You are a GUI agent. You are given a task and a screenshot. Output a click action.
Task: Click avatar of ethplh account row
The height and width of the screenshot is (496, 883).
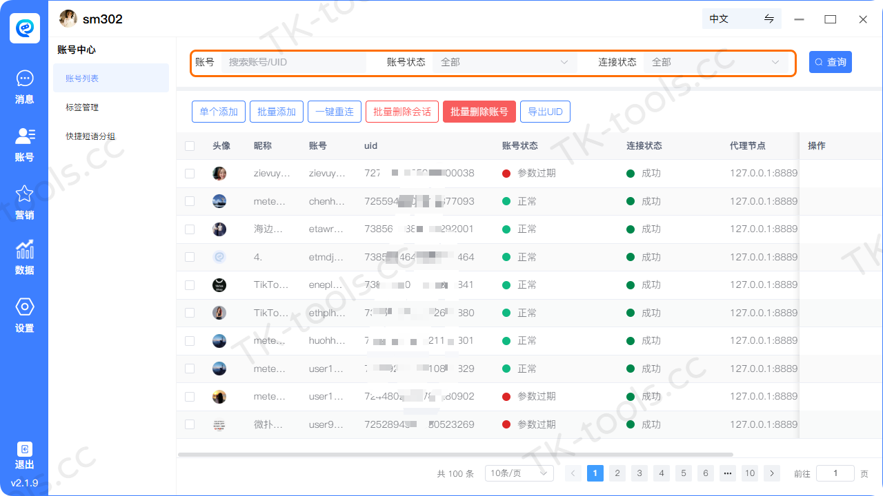(x=219, y=313)
